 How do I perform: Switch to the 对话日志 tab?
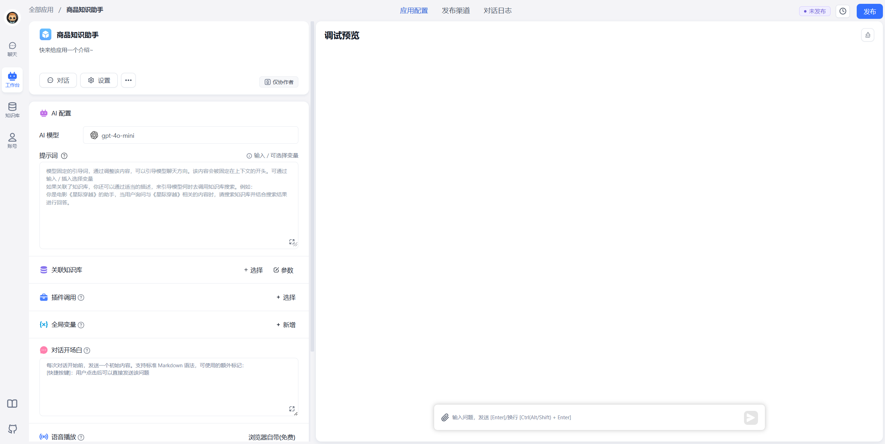pyautogui.click(x=498, y=10)
